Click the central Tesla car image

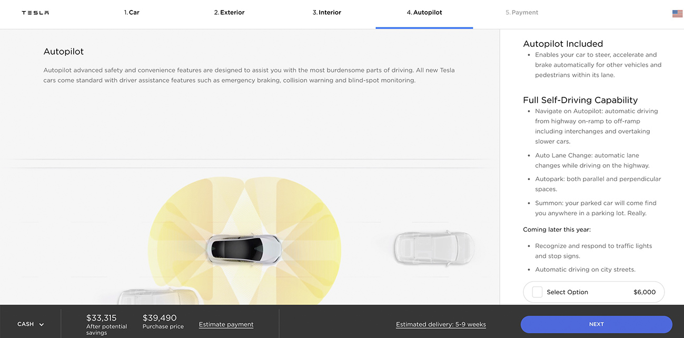click(243, 248)
